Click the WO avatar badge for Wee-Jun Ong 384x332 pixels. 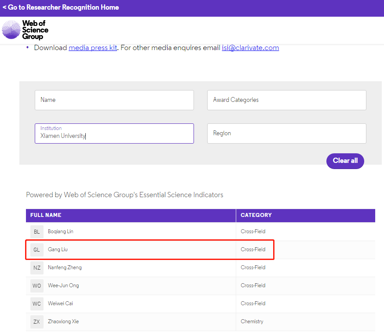[37, 285]
